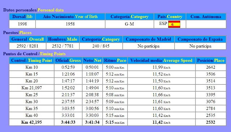Click gross time 0:52:59
This screenshot has height=132, width=231.
tap(68, 67)
